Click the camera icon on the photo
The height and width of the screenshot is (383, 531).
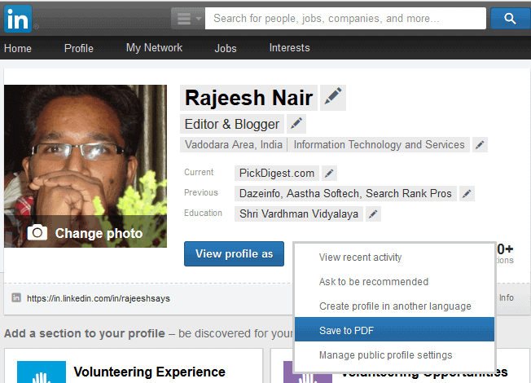pyautogui.click(x=37, y=232)
